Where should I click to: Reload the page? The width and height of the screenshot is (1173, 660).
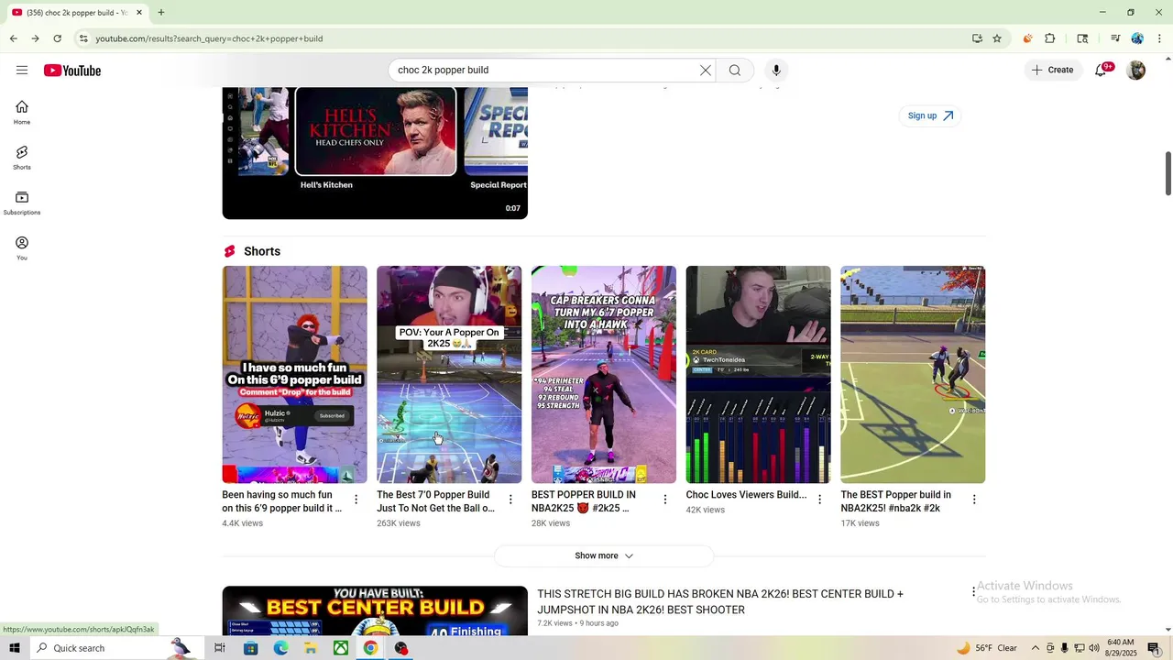(57, 38)
